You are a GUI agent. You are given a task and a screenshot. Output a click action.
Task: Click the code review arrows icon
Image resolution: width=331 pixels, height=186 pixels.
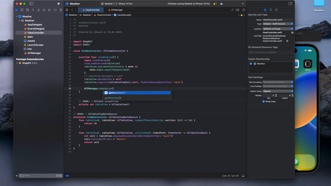point(232,10)
